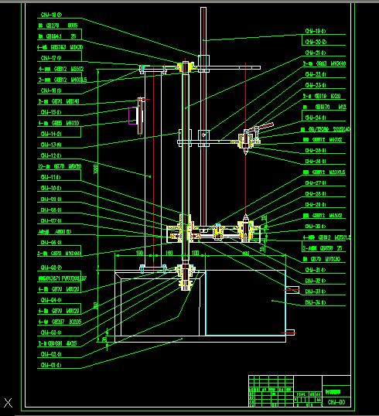
Task: Select the CHJ-11 part callout label
Action: click(x=51, y=177)
